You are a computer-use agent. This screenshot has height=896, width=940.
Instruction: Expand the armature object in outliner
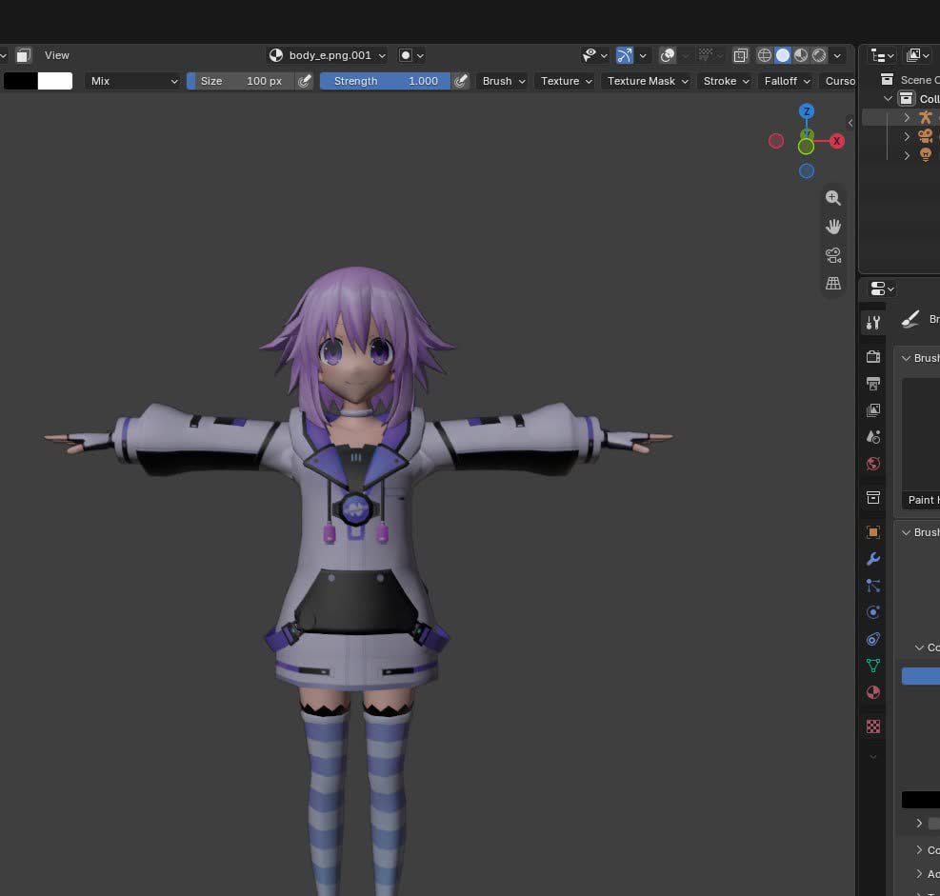click(x=907, y=117)
